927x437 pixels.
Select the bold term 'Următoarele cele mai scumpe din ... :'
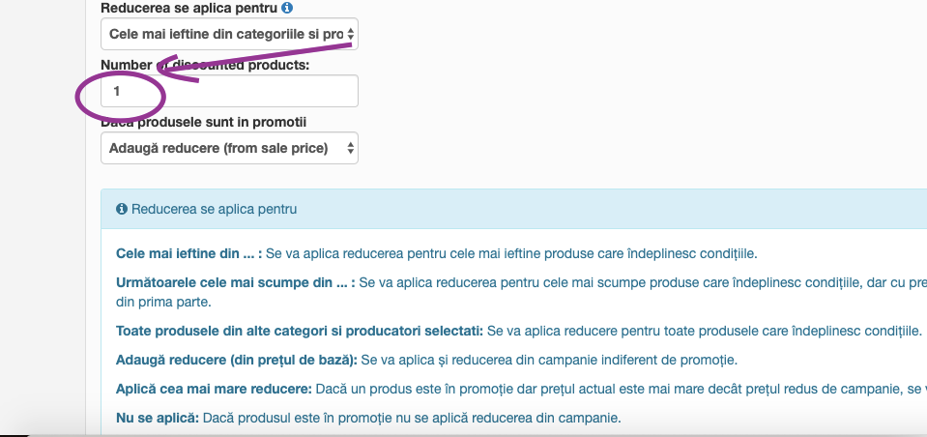tap(235, 282)
